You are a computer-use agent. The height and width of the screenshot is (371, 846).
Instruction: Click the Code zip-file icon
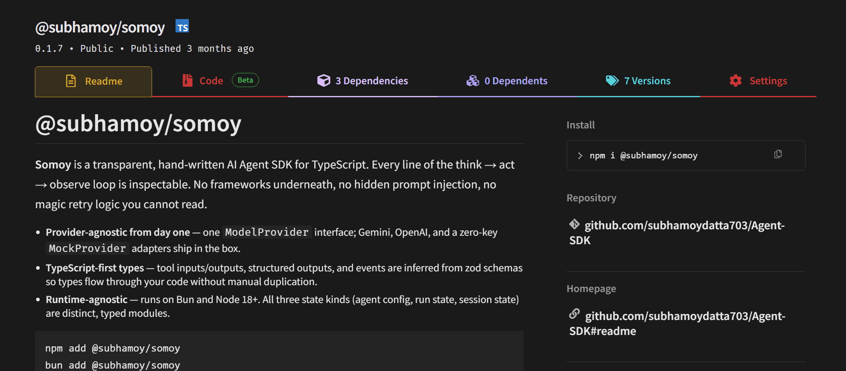tap(187, 81)
